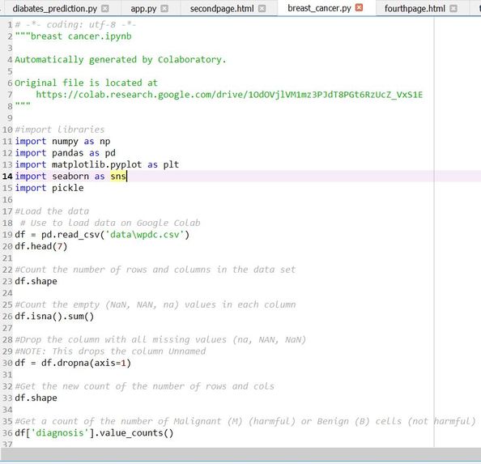Click line number 14 in the gutter
The width and height of the screenshot is (481, 464).
(x=7, y=177)
